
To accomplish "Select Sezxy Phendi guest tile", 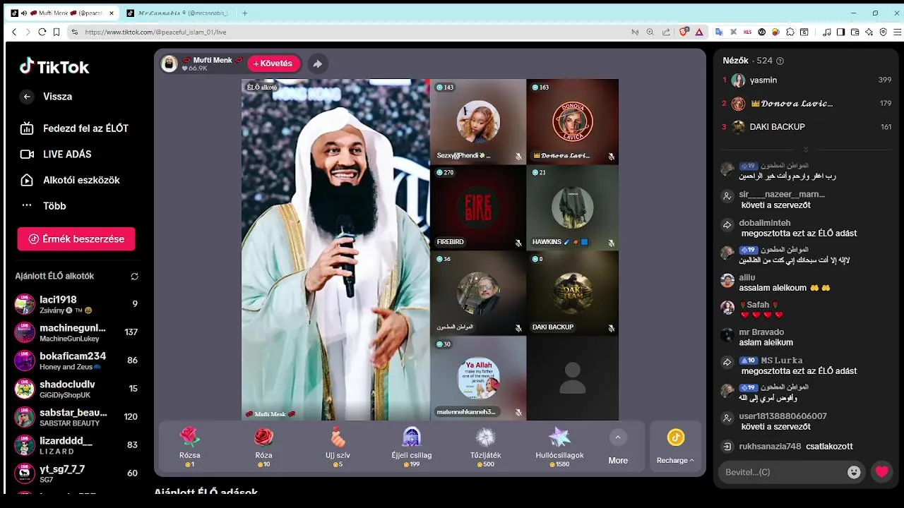I will [x=478, y=121].
